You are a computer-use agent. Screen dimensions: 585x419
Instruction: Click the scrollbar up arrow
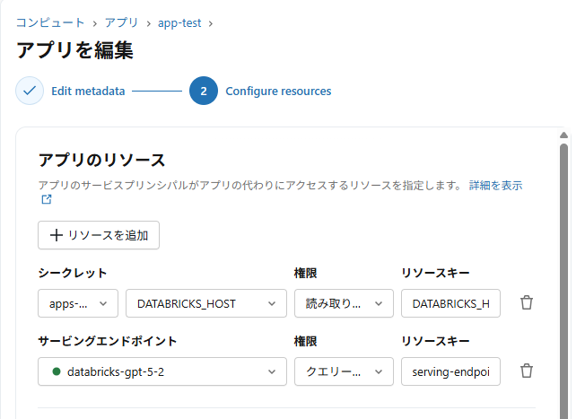point(563,136)
